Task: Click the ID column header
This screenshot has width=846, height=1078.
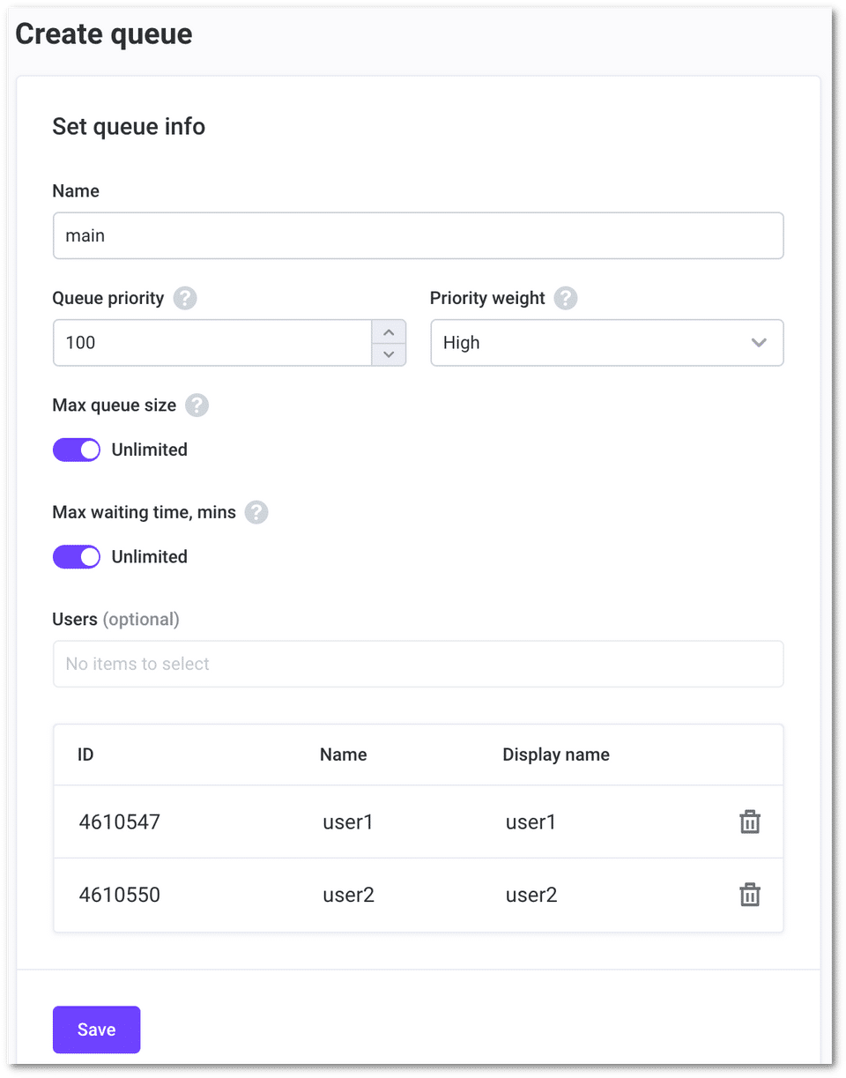Action: coord(85,755)
